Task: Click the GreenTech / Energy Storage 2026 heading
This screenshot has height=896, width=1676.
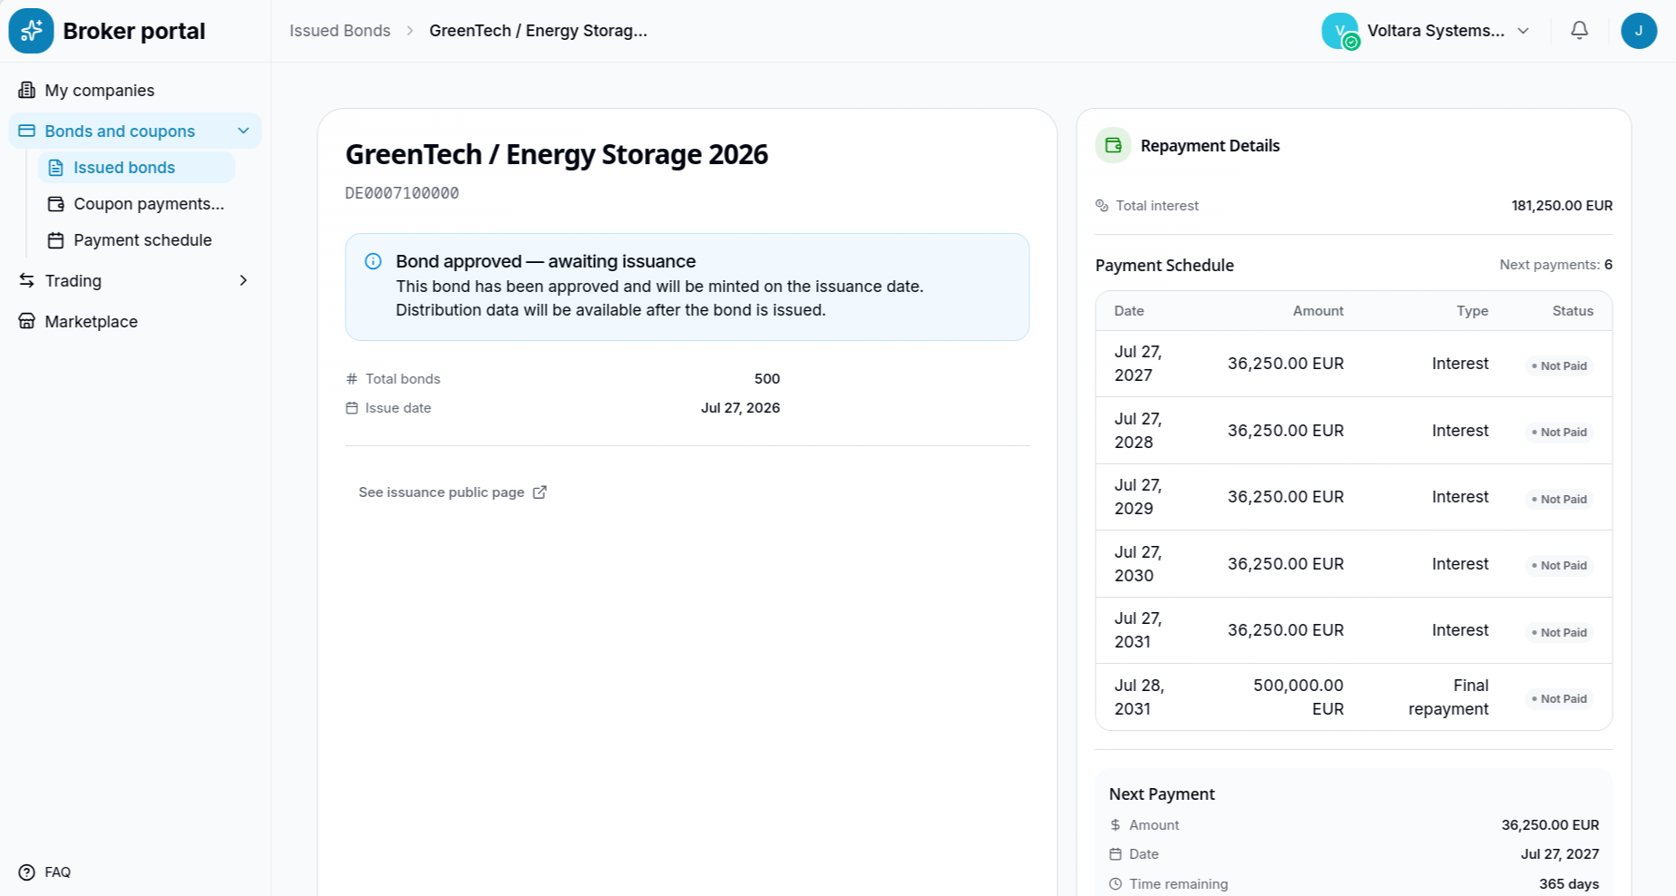Action: (x=557, y=155)
